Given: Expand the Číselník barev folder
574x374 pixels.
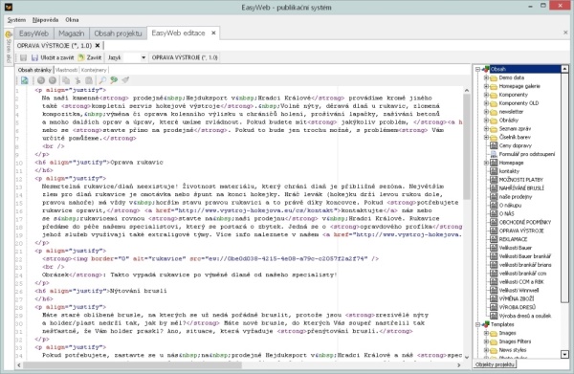Looking at the screenshot, I should [486, 137].
